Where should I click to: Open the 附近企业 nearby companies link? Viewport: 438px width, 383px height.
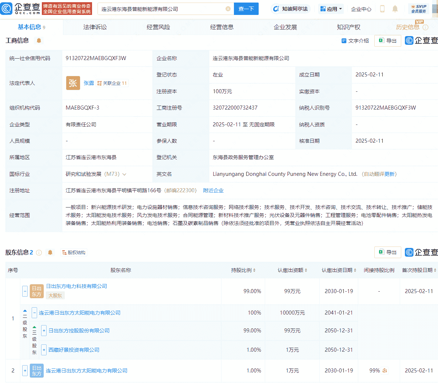pyautogui.click(x=213, y=190)
